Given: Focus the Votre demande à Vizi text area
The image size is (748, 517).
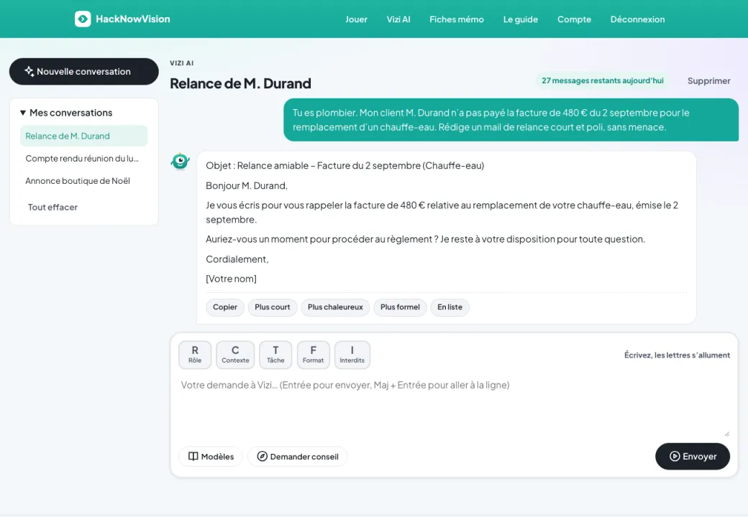Looking at the screenshot, I should click(x=454, y=406).
